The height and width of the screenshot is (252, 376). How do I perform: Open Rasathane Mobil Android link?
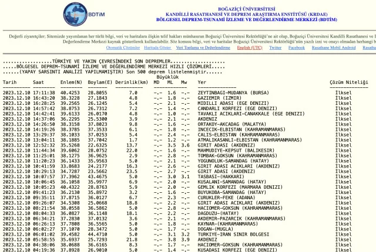pyautogui.click(x=334, y=47)
